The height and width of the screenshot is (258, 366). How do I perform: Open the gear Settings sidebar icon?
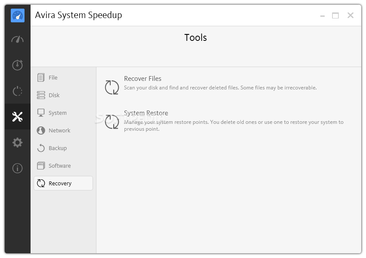point(18,142)
